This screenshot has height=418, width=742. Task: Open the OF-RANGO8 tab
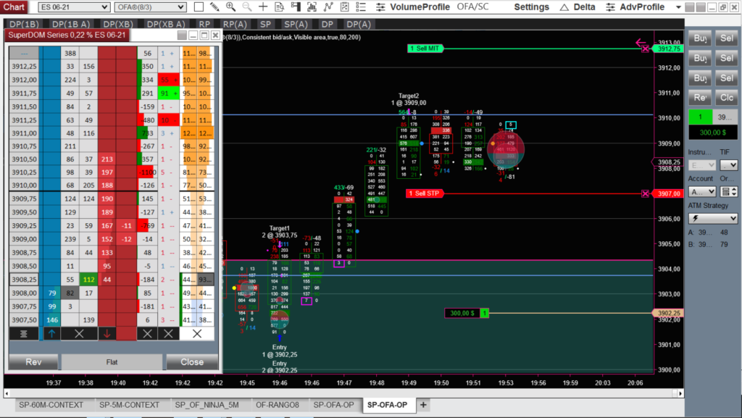[x=278, y=405]
